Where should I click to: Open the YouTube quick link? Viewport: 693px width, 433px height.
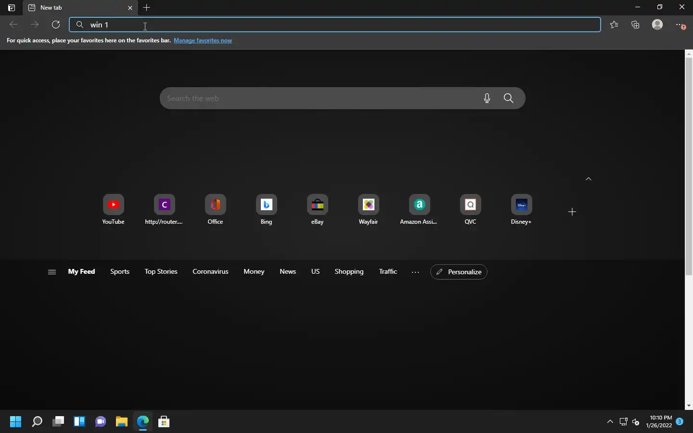(x=114, y=210)
